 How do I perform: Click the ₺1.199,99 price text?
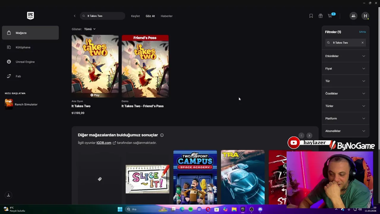tap(78, 113)
